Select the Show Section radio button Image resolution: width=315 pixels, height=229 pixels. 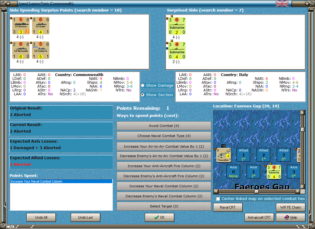(x=143, y=95)
